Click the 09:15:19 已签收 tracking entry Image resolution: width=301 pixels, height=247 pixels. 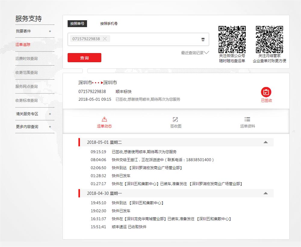[x=134, y=152]
